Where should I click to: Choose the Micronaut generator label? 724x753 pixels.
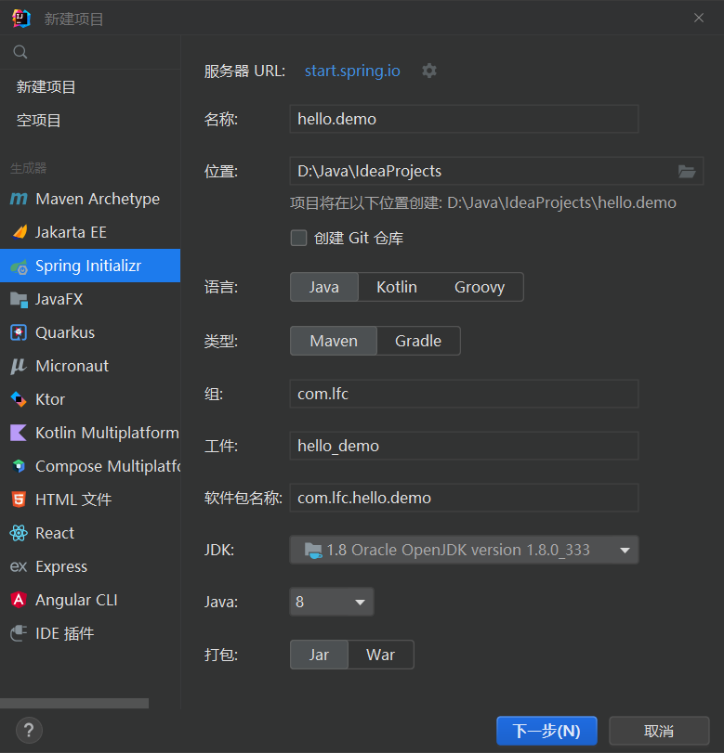click(x=72, y=367)
